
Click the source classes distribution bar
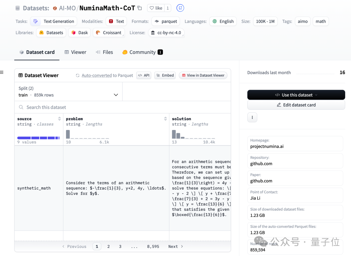(x=38, y=138)
